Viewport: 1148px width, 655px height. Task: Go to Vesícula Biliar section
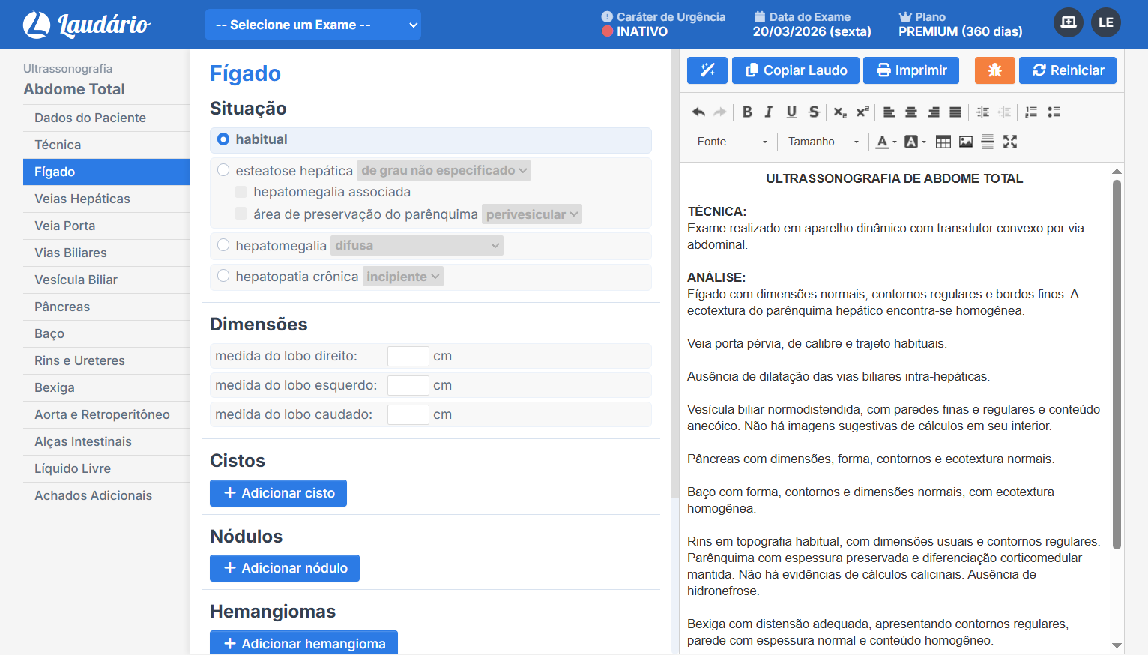[x=76, y=280]
